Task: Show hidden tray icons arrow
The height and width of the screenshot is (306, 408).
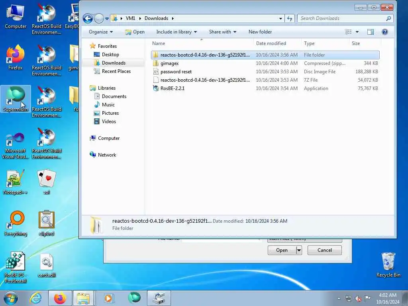Action: (x=339, y=299)
